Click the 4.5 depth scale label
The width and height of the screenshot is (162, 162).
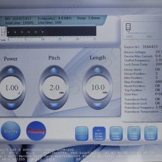pyautogui.click(x=3, y=35)
